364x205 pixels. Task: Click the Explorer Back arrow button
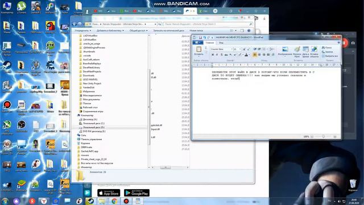[x=75, y=24]
